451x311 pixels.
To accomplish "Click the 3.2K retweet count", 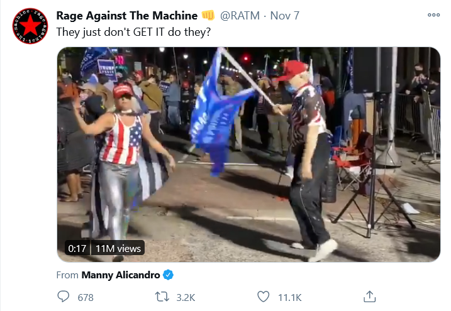I will pos(186,298).
